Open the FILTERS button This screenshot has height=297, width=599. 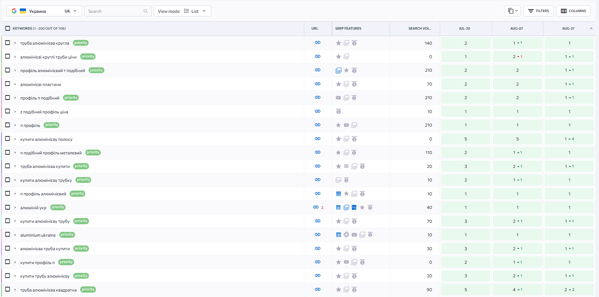(538, 11)
